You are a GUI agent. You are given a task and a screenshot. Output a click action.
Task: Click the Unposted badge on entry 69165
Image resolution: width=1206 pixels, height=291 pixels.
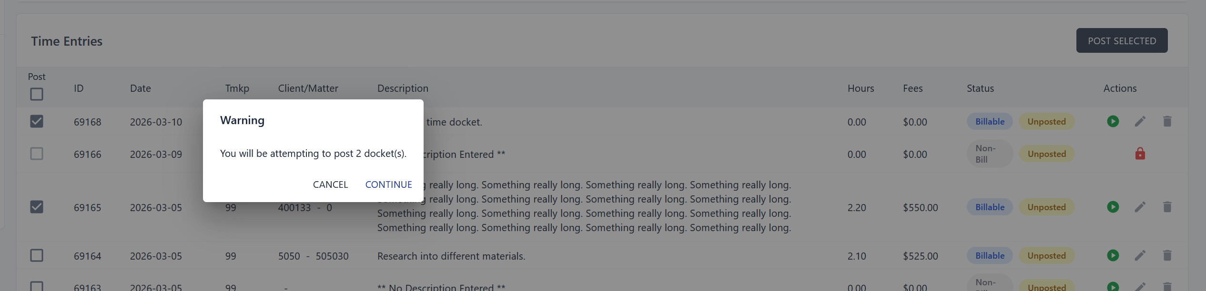(x=1046, y=207)
